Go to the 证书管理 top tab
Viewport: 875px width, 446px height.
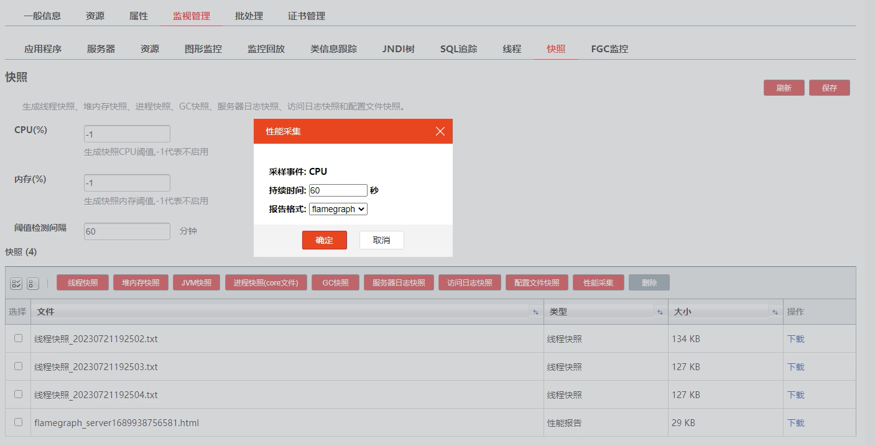point(307,16)
